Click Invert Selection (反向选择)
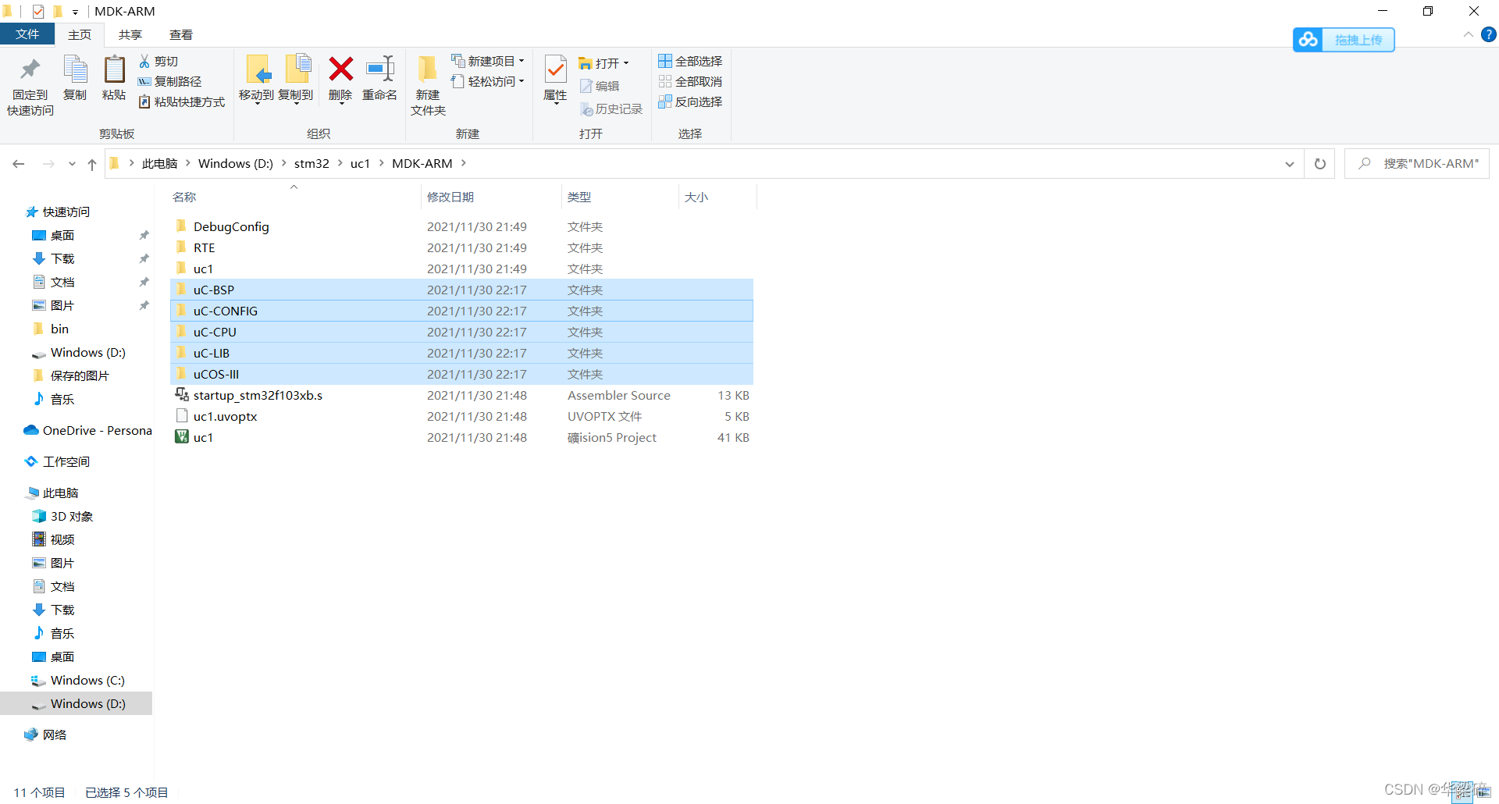The width and height of the screenshot is (1499, 804). (690, 101)
